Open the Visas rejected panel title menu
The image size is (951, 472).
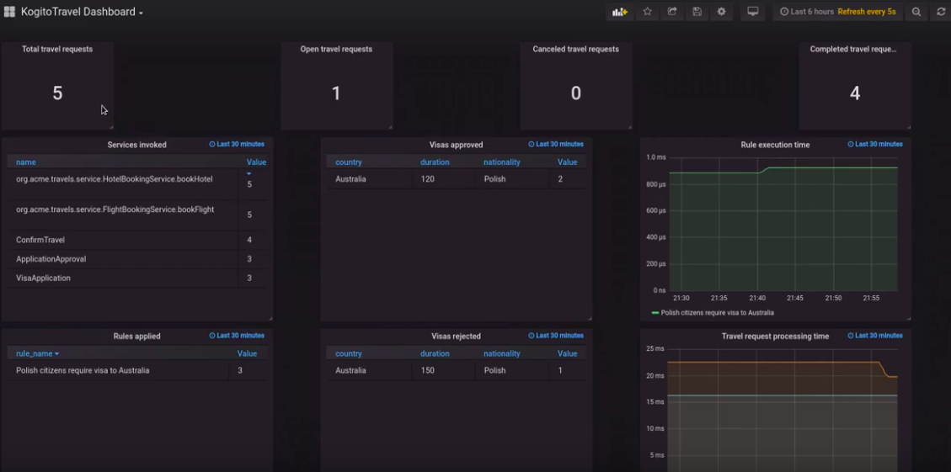pyautogui.click(x=456, y=337)
